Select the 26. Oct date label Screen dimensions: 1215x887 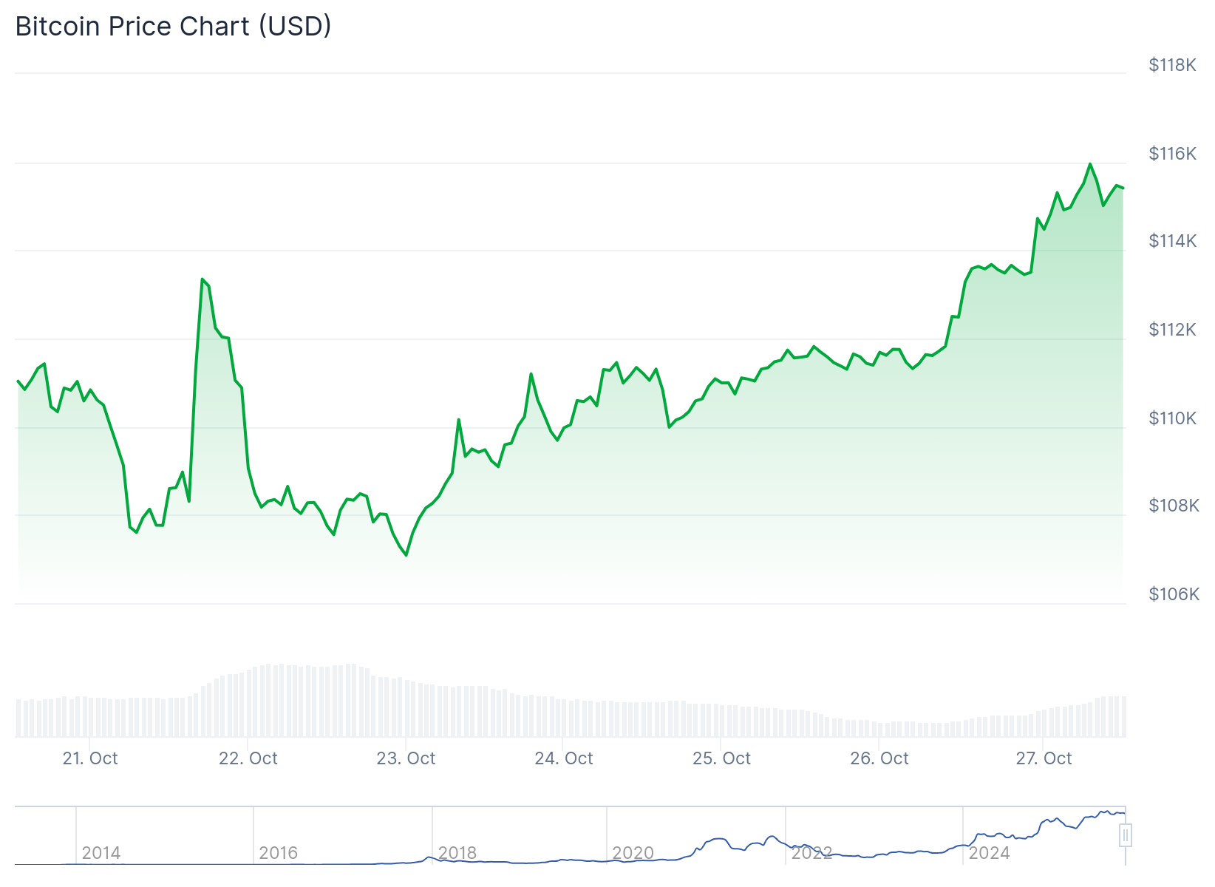pyautogui.click(x=879, y=758)
